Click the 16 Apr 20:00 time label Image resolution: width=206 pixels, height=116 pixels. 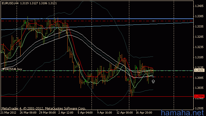point(144,113)
